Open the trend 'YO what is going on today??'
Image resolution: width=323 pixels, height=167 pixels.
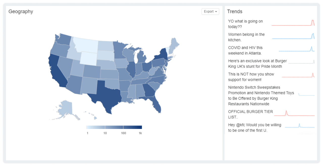tap(245, 24)
